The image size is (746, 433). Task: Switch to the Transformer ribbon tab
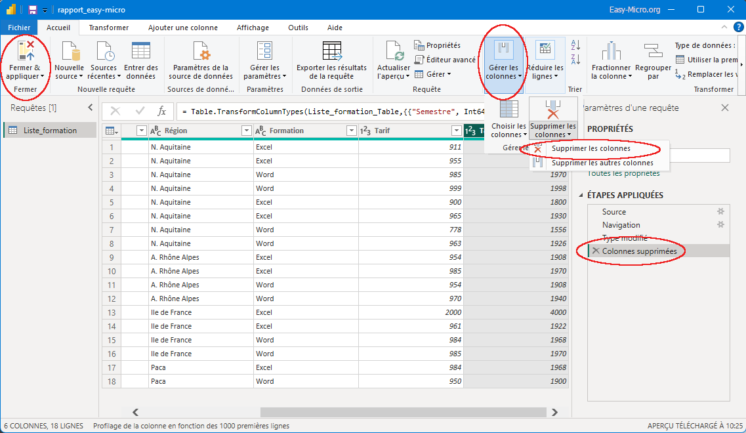(x=109, y=28)
